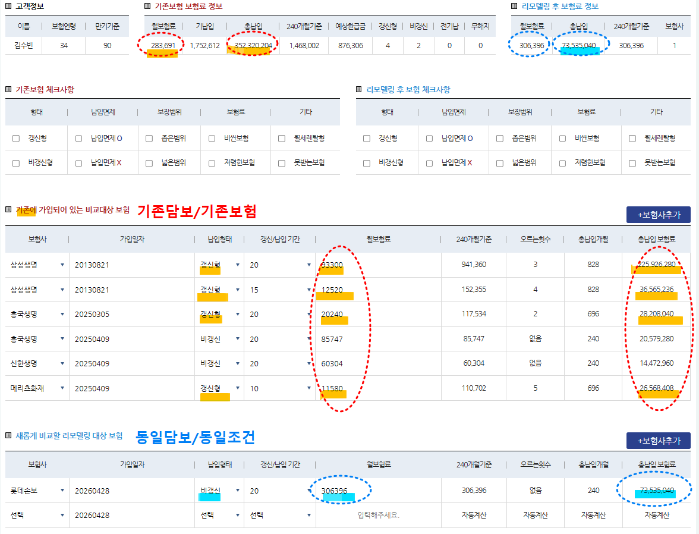This screenshot has width=699, height=534.
Task: Check the 갱신형 checkbox under 기존보험 체크사항
Action: pos(15,139)
